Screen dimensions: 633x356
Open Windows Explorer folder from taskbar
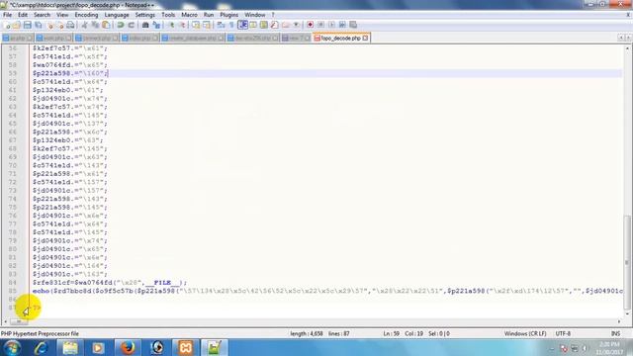click(x=70, y=347)
